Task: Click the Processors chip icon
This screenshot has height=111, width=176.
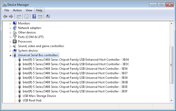Action: (x=15, y=42)
